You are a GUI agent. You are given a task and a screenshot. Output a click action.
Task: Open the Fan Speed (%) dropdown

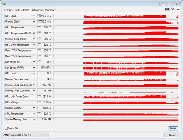34,62
